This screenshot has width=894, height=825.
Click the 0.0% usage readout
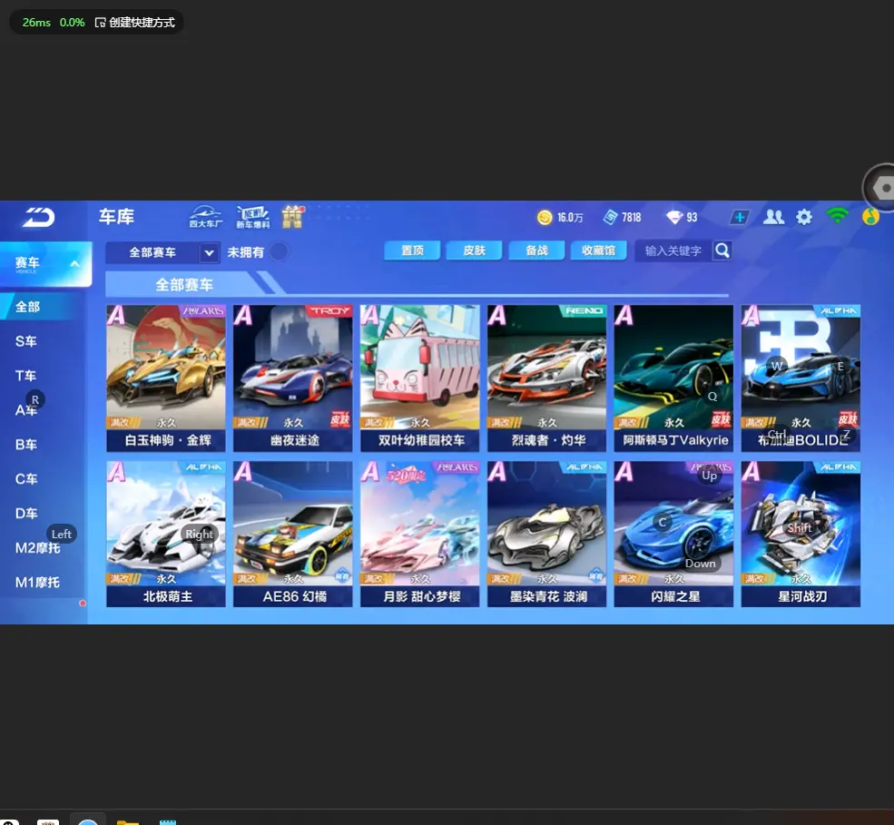72,23
